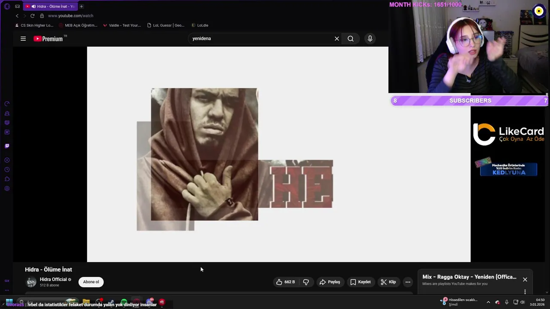Go forward in browser history

click(x=24, y=16)
